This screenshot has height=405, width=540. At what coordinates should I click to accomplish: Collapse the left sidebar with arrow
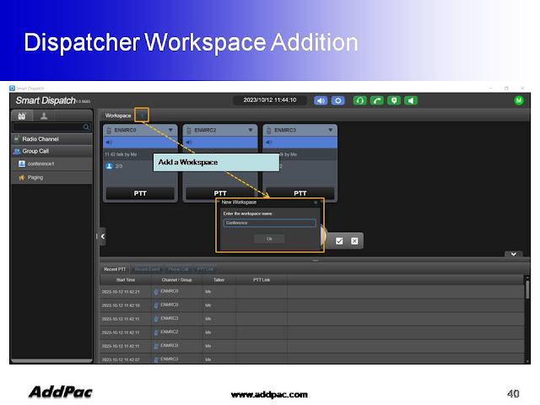coord(103,236)
